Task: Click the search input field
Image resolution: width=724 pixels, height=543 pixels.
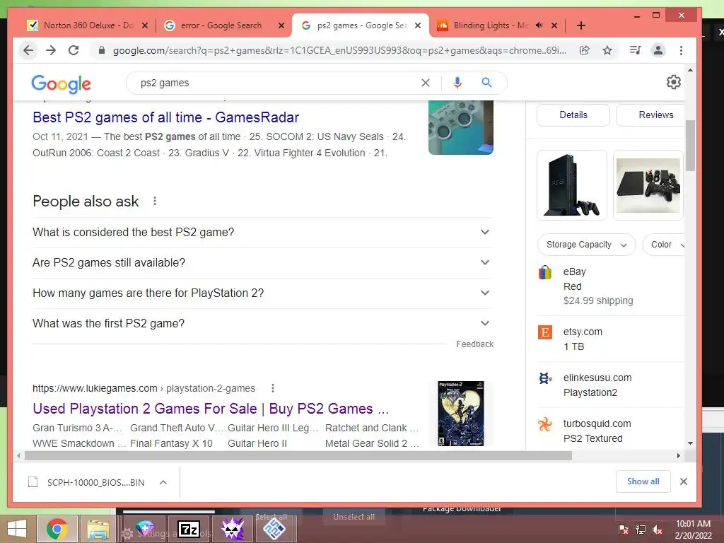Action: point(277,83)
